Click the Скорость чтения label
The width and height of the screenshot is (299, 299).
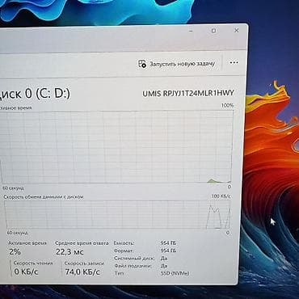click(x=33, y=263)
